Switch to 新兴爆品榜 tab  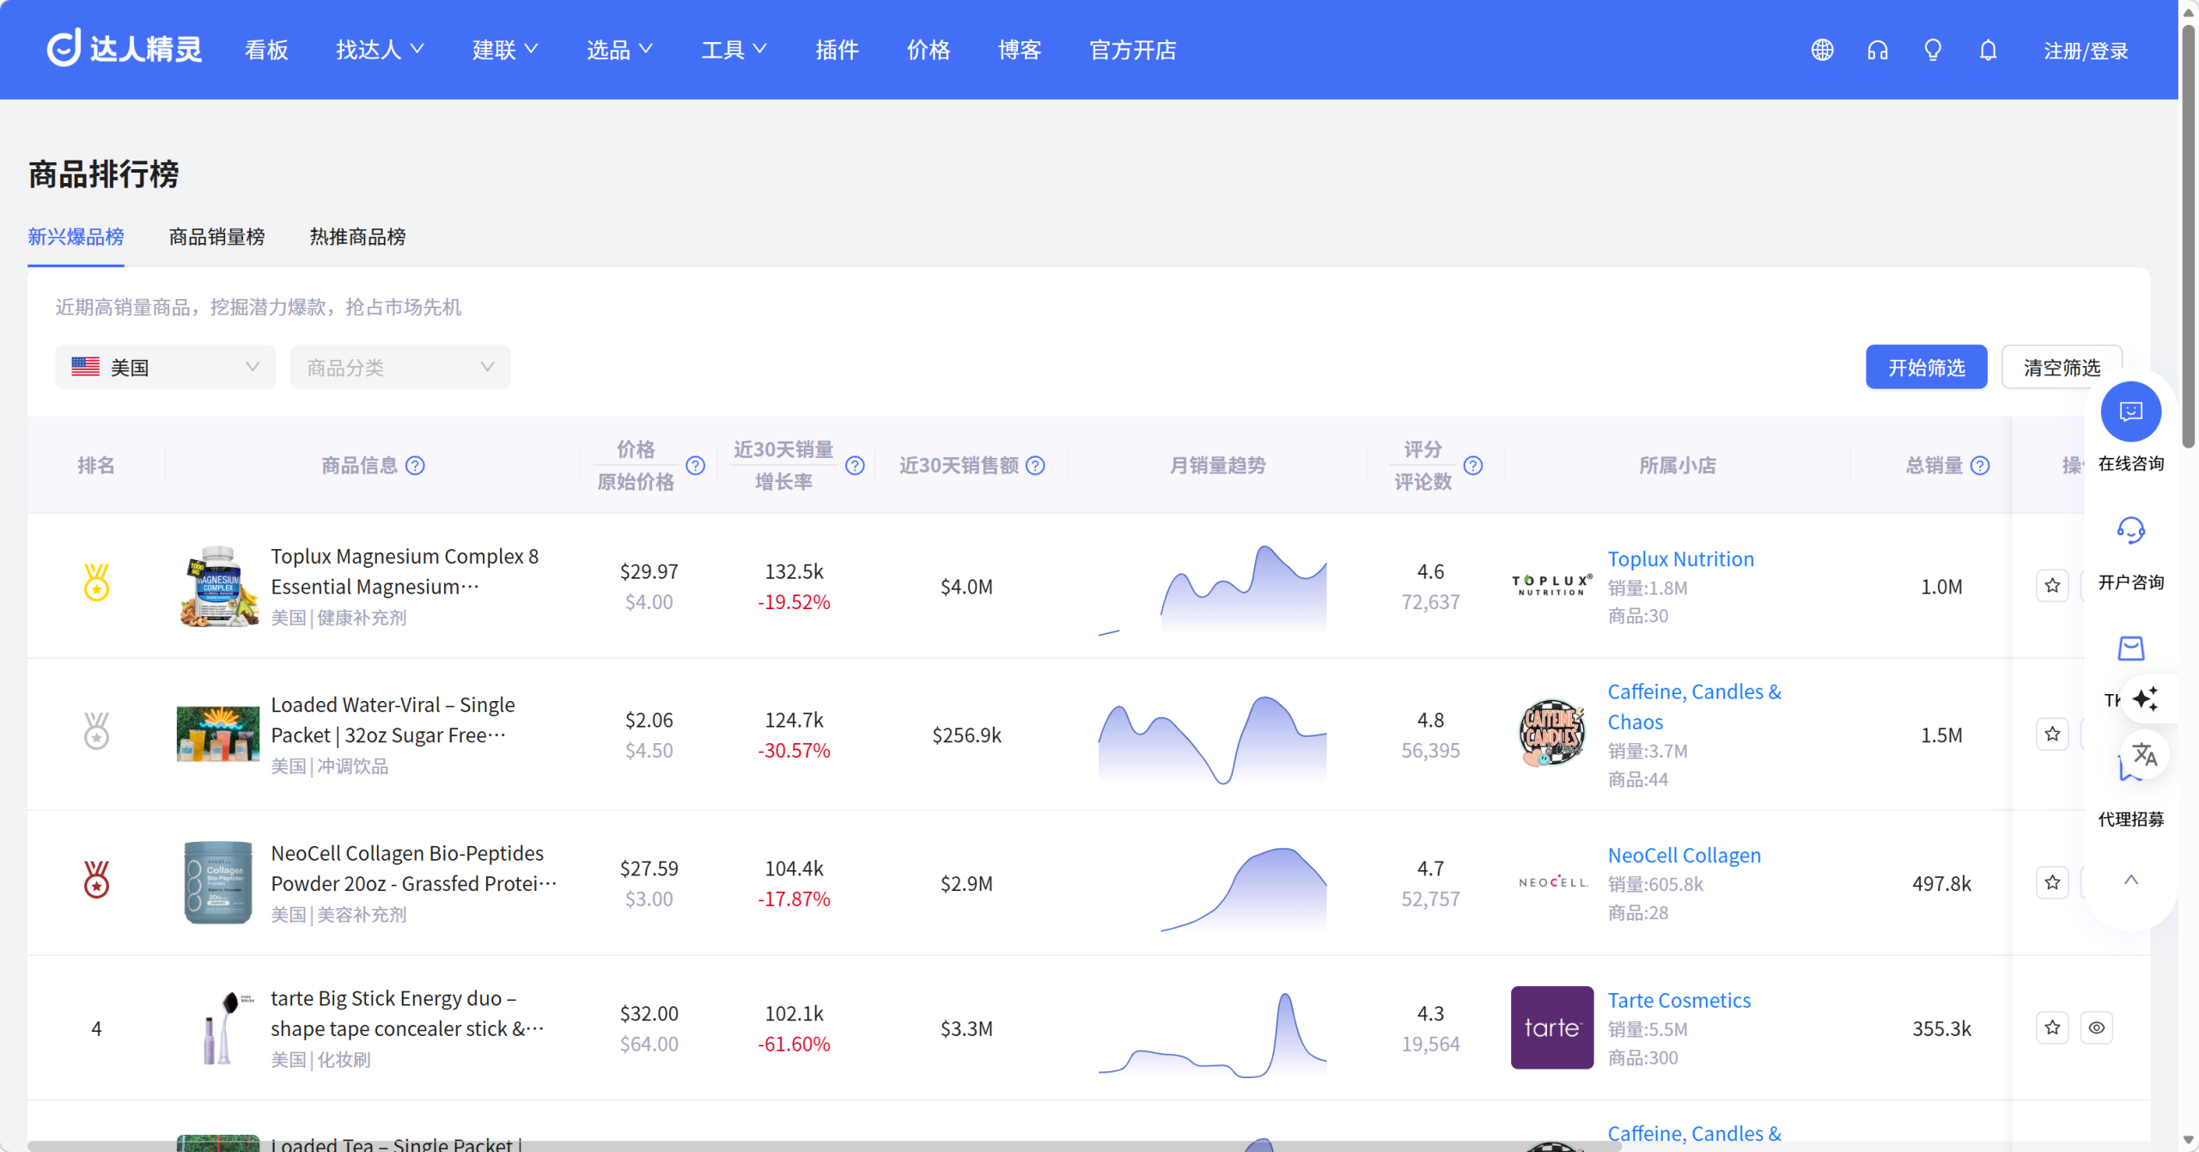click(x=76, y=237)
